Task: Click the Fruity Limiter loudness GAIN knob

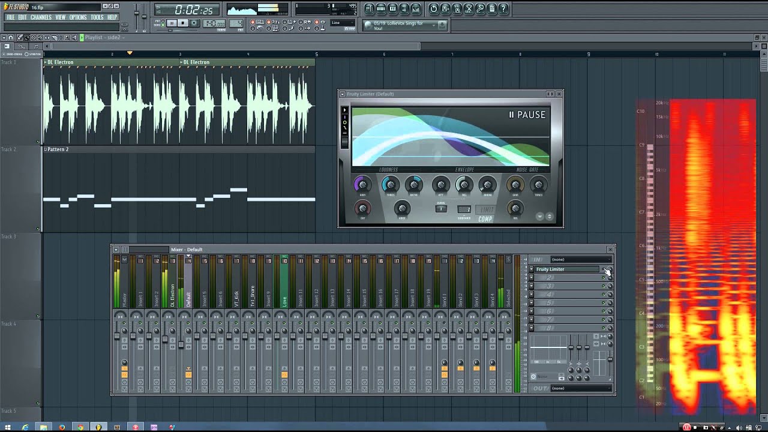Action: tap(362, 185)
